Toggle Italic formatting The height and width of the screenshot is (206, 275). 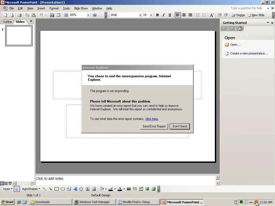coord(164,15)
